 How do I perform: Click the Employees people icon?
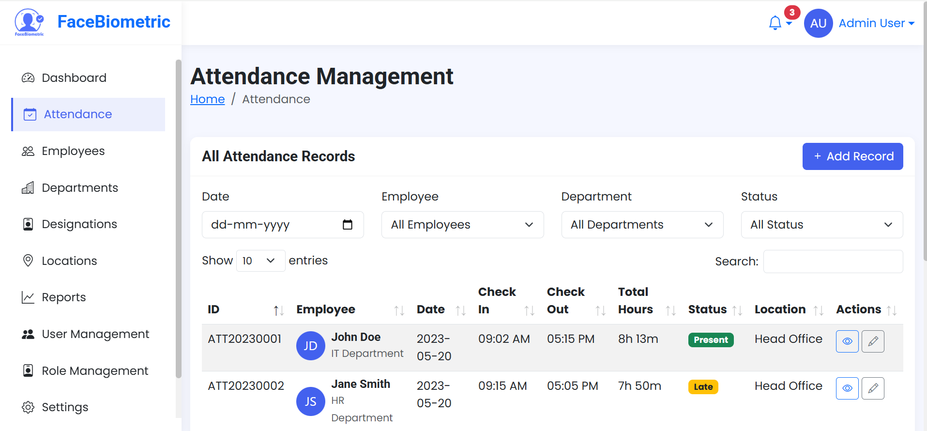pos(28,151)
